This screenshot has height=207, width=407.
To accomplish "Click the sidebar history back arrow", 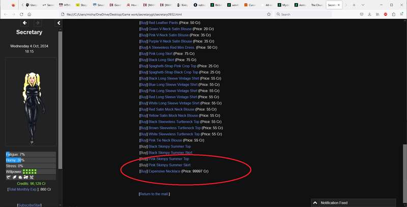I will pos(24,23).
